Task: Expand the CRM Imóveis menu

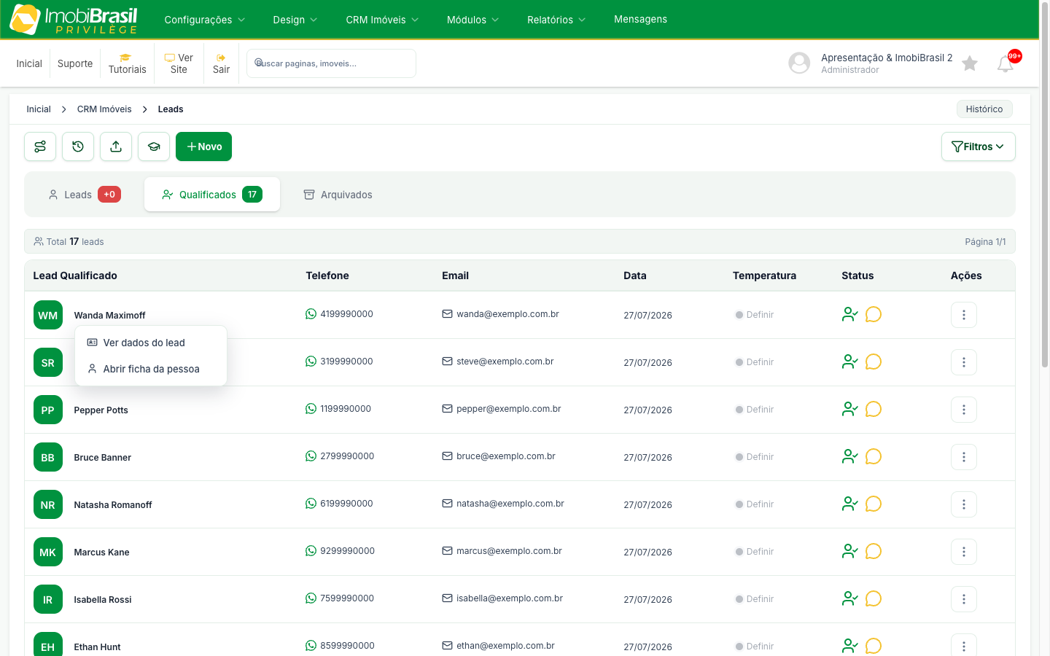Action: (x=383, y=20)
